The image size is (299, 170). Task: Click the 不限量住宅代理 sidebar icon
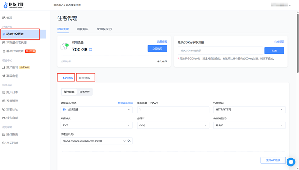pyautogui.click(x=4, y=43)
